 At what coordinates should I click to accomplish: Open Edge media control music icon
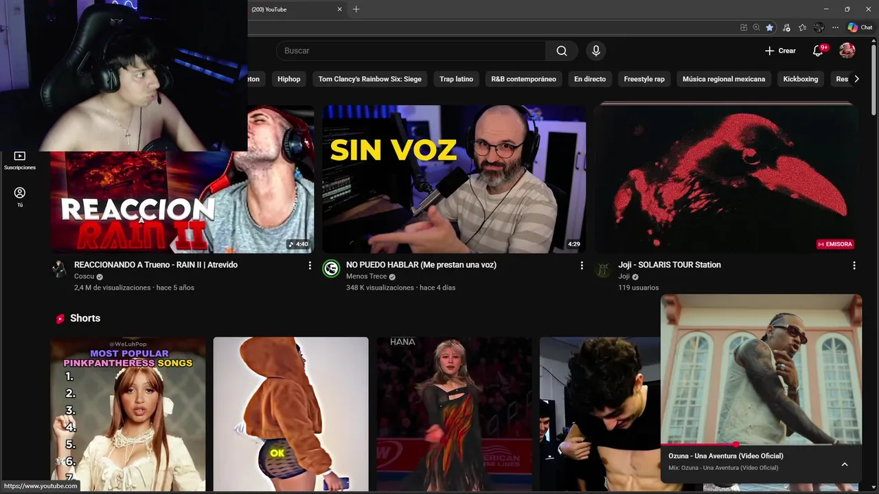point(786,27)
